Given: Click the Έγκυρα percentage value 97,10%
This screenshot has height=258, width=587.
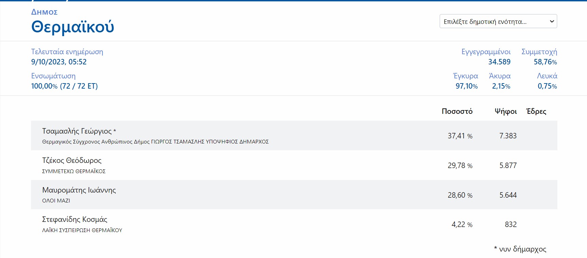Looking at the screenshot, I should [466, 86].
